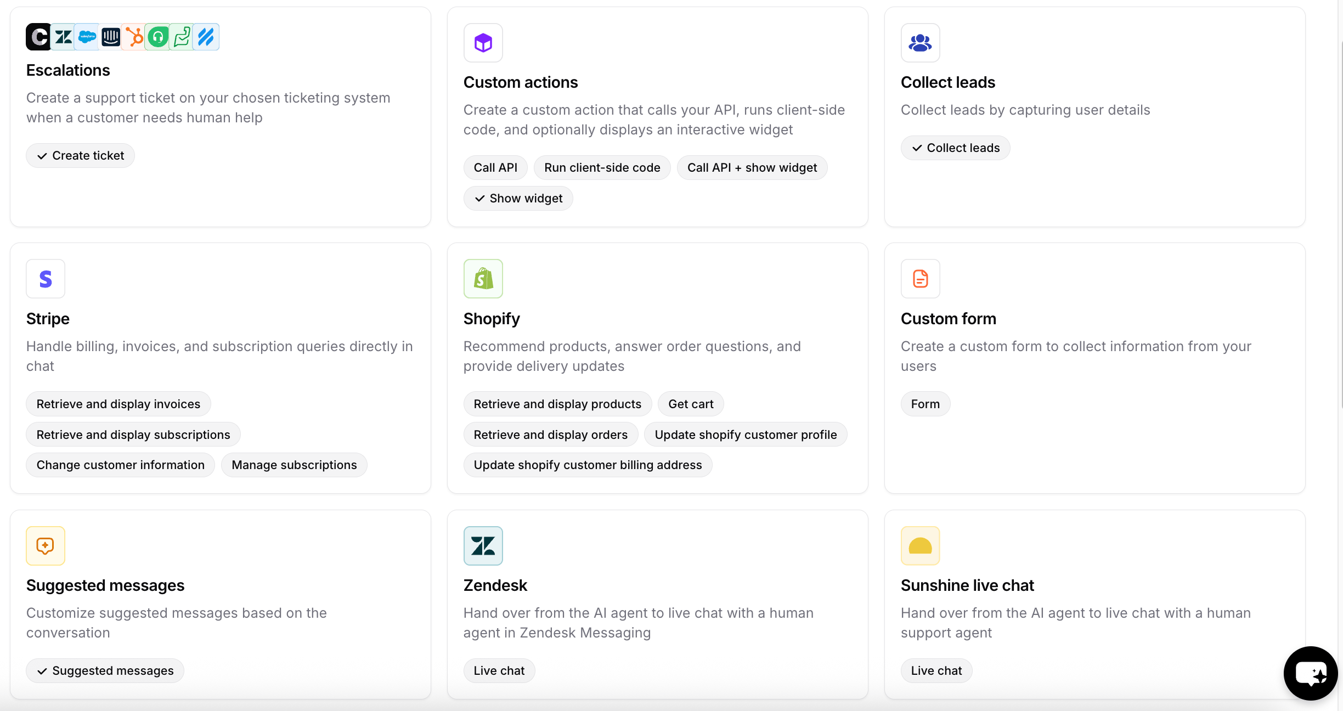Click the orange HubSpot logo icon
Image resolution: width=1343 pixels, height=711 pixels.
tap(134, 37)
